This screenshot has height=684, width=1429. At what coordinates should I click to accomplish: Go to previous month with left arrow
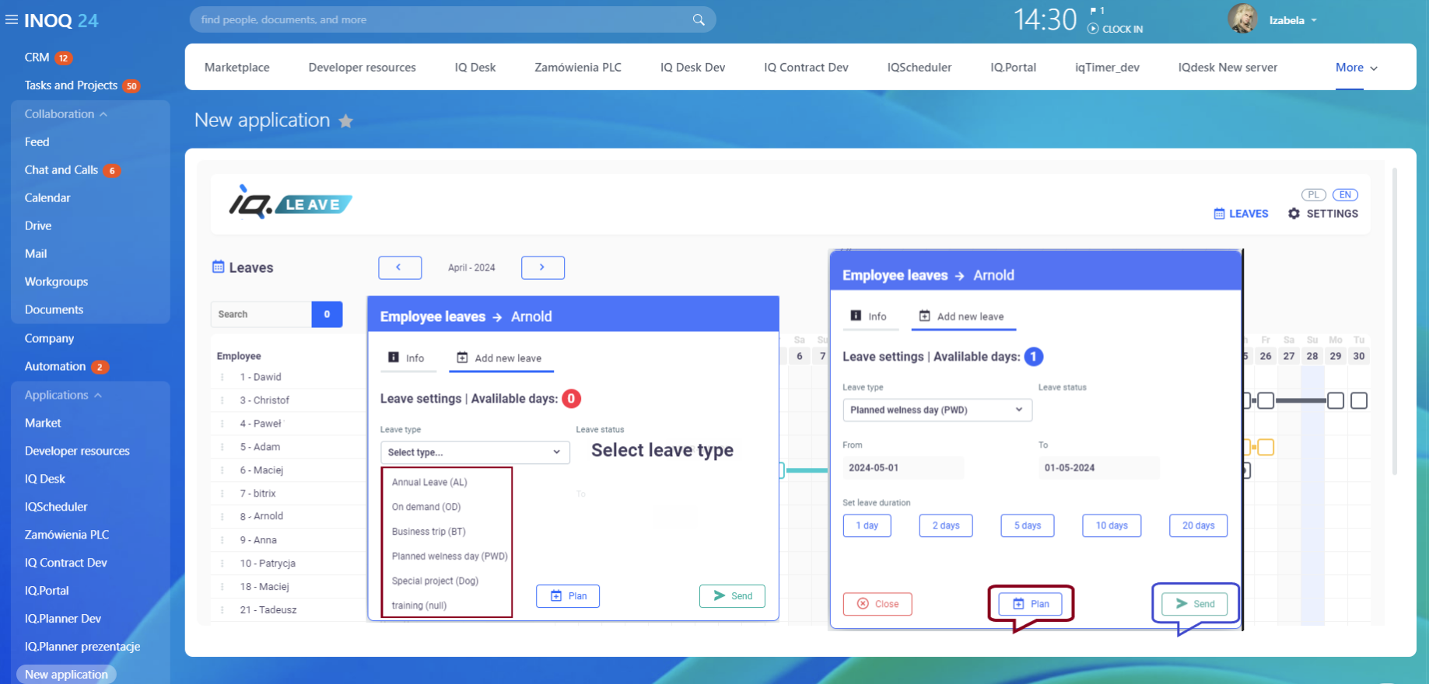(400, 267)
